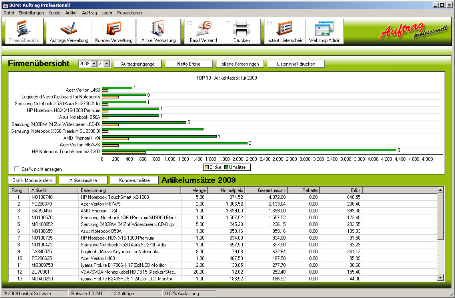
Task: Open Instant Lieferschein
Action: pyautogui.click(x=285, y=31)
